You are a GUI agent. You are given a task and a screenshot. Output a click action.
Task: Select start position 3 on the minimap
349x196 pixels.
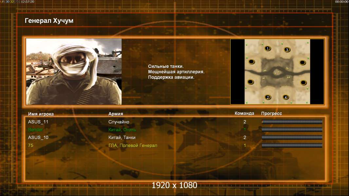pos(287,50)
